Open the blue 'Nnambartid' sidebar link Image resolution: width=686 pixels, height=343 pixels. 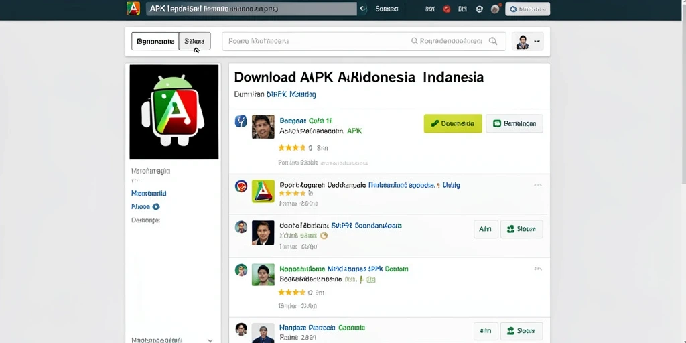pos(149,193)
